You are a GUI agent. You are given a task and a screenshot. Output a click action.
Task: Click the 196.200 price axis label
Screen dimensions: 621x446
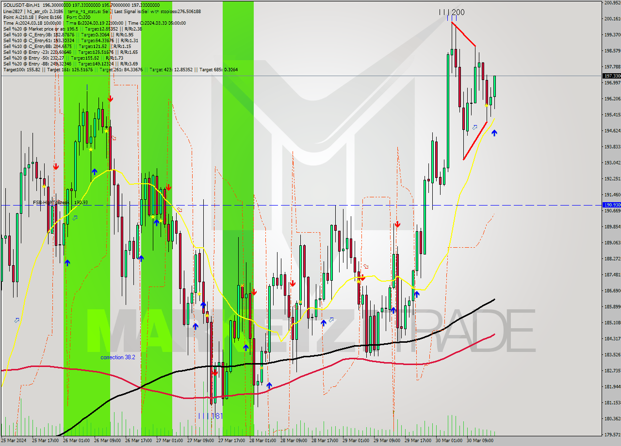[612, 98]
